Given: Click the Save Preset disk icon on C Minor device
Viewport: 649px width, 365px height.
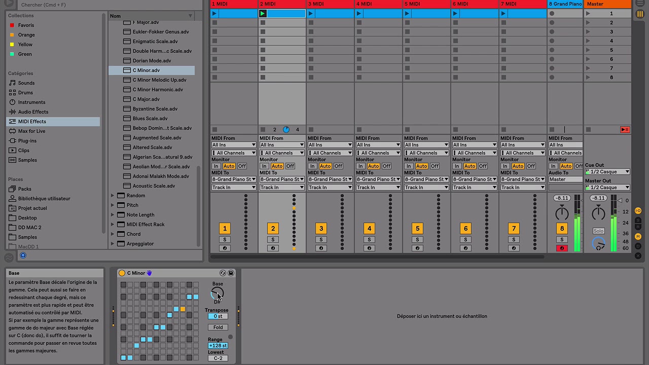Looking at the screenshot, I should pos(231,273).
